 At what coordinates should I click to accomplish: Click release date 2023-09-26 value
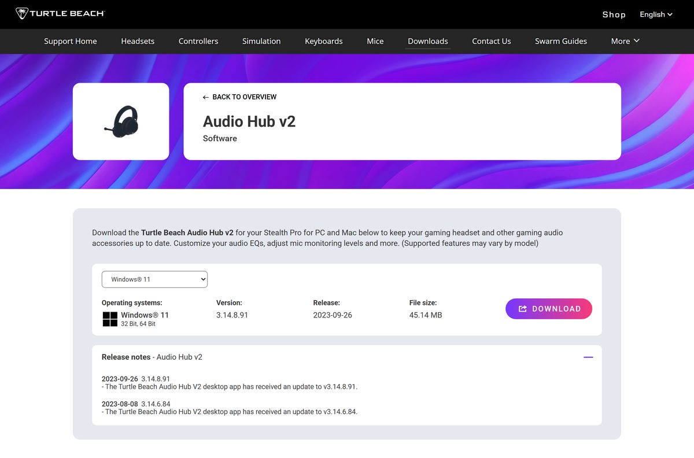tap(333, 315)
